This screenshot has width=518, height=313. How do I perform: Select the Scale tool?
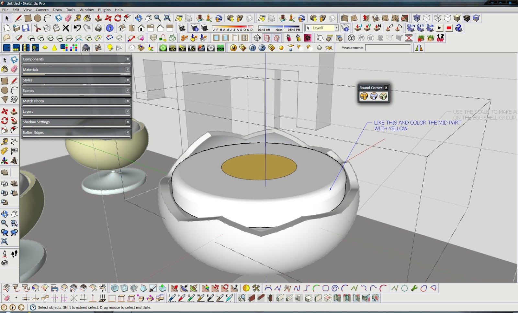click(x=5, y=130)
